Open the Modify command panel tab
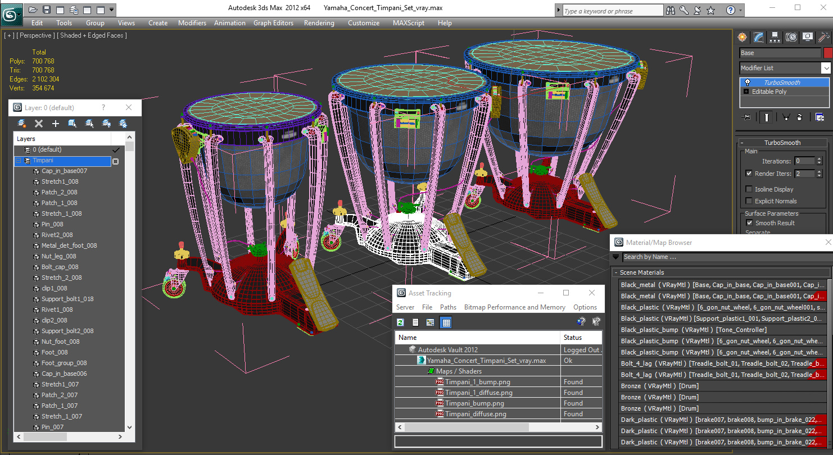833x455 pixels. point(759,37)
